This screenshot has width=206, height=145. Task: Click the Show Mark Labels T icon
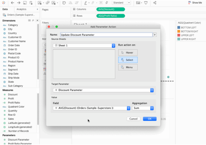(101, 3)
